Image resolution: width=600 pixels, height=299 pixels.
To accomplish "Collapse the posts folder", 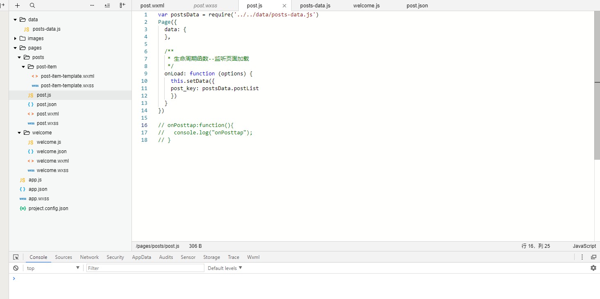I will 19,57.
